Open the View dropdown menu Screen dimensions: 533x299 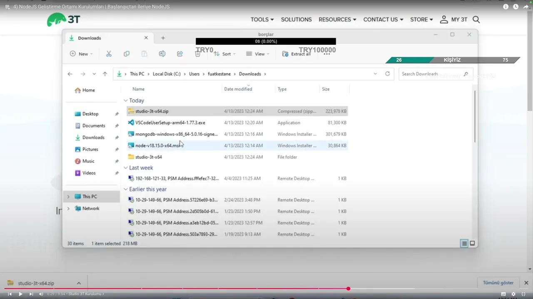pos(258,54)
